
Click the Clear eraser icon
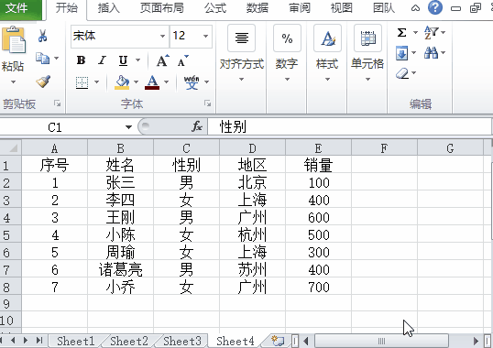(x=402, y=74)
